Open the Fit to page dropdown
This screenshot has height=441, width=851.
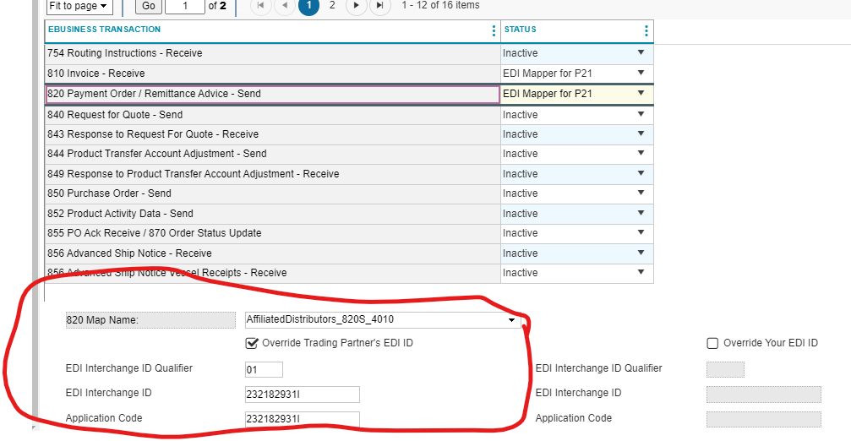79,6
